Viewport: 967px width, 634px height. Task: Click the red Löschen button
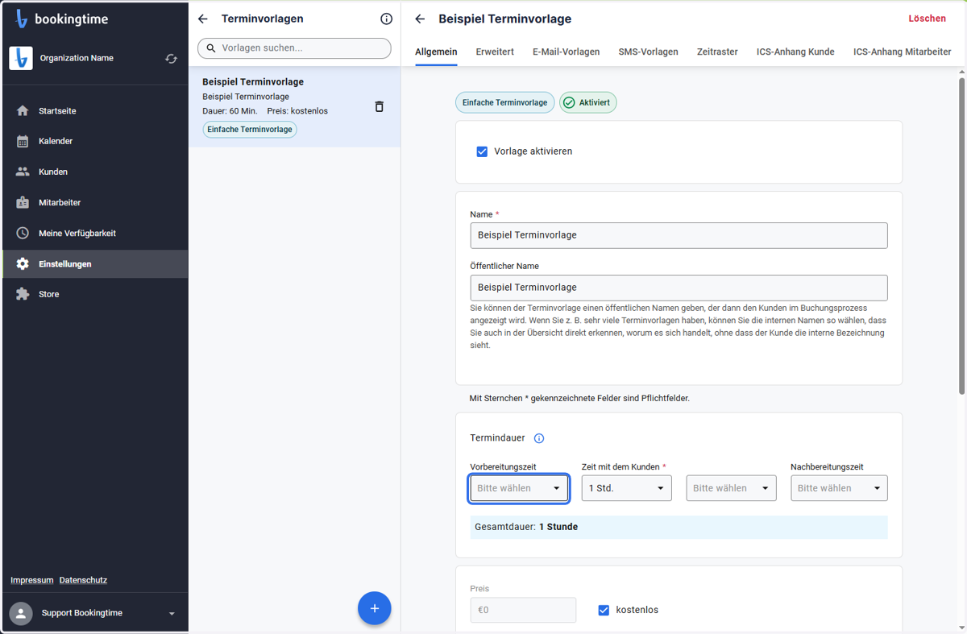coord(927,19)
